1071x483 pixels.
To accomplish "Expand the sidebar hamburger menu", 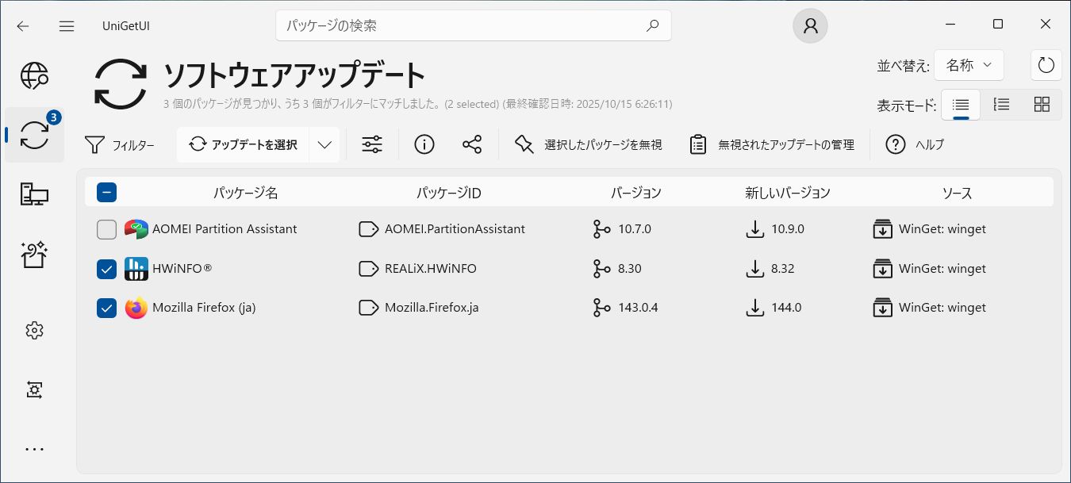I will pyautogui.click(x=67, y=25).
